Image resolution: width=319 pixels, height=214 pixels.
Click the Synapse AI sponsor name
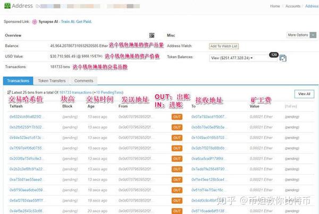pyautogui.click(x=48, y=22)
